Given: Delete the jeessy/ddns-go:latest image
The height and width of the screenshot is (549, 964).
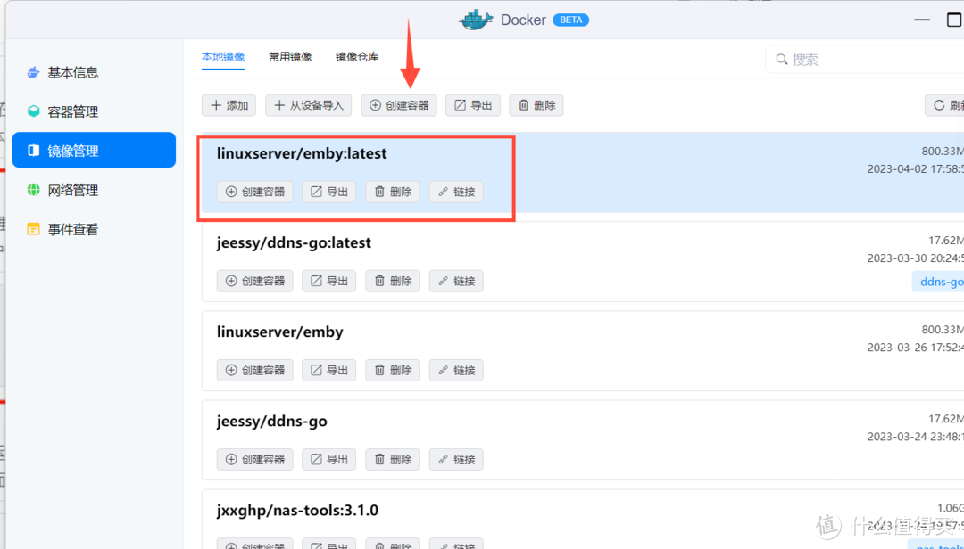Looking at the screenshot, I should (x=392, y=280).
